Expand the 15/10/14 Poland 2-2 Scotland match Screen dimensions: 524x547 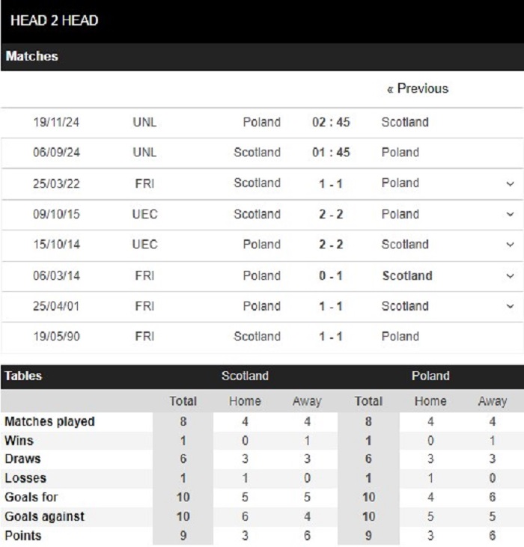pos(510,245)
